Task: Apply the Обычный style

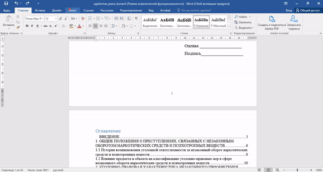Action: point(218,22)
